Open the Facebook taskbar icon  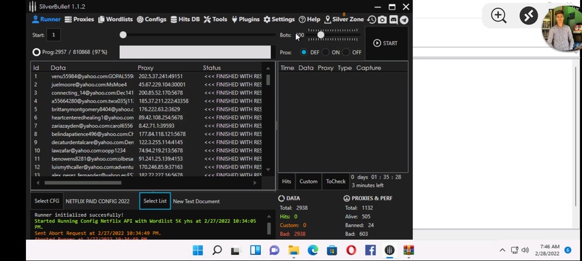370,250
